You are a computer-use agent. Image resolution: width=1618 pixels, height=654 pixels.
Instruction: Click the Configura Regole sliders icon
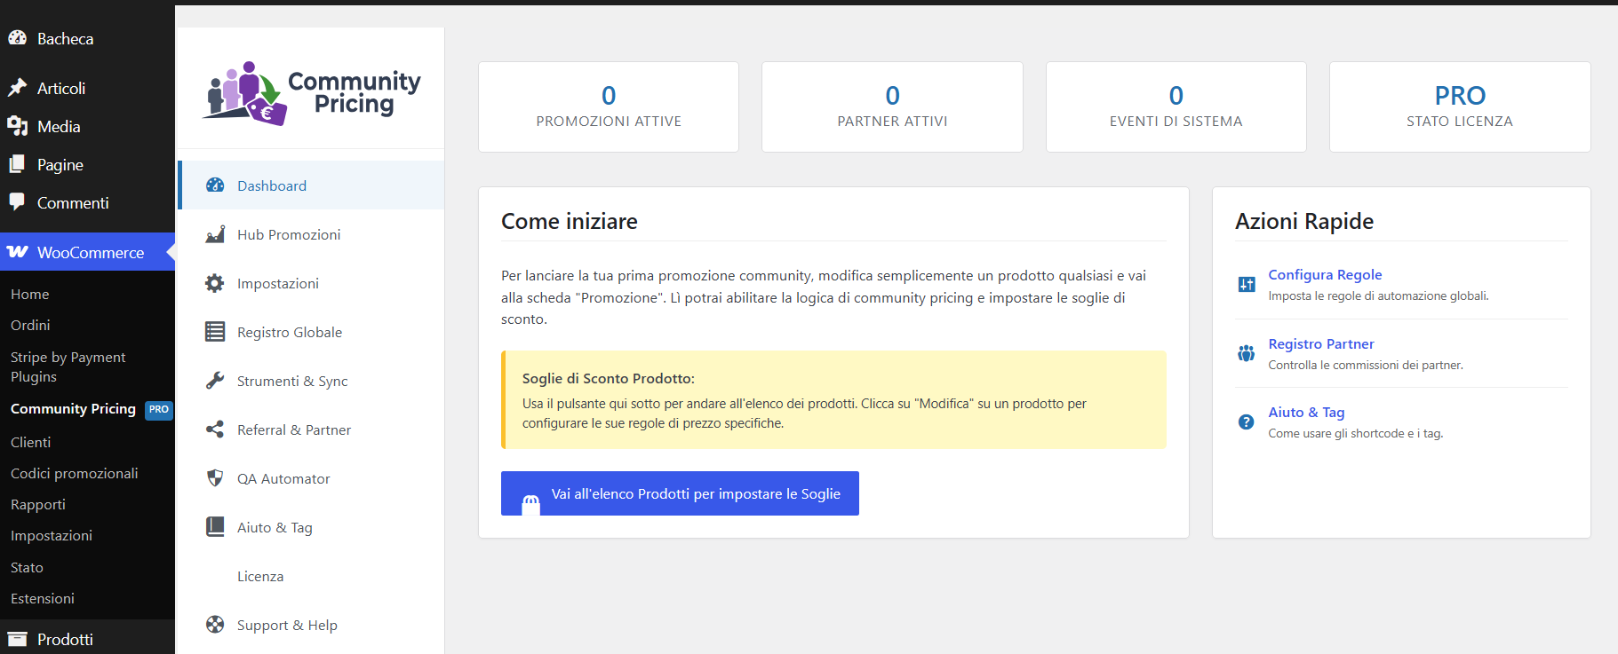click(1247, 284)
